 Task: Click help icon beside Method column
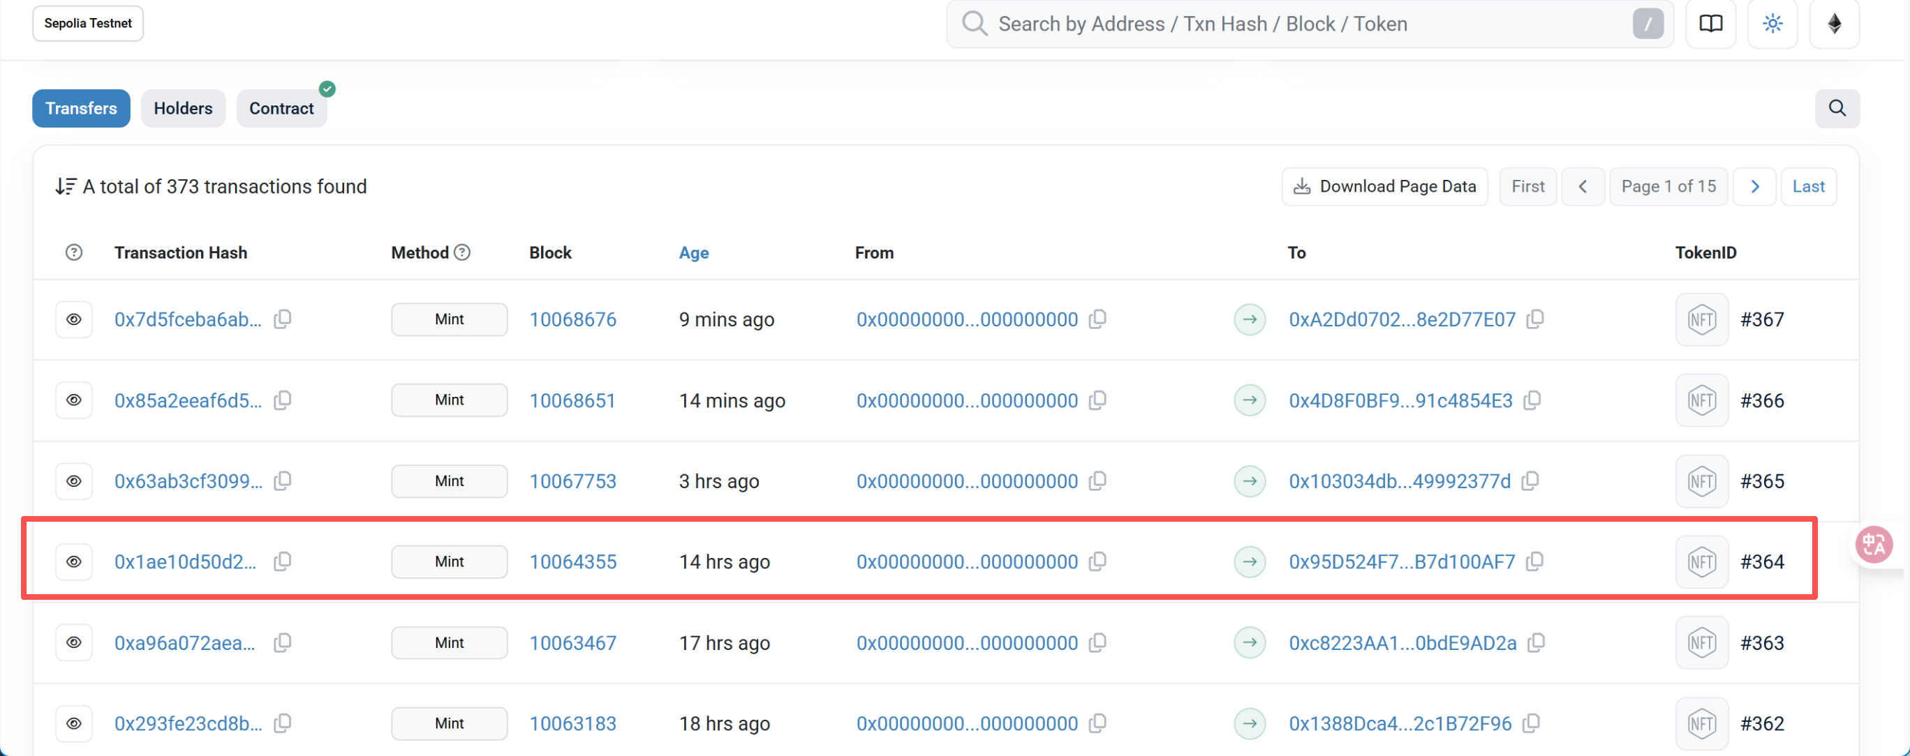point(462,252)
